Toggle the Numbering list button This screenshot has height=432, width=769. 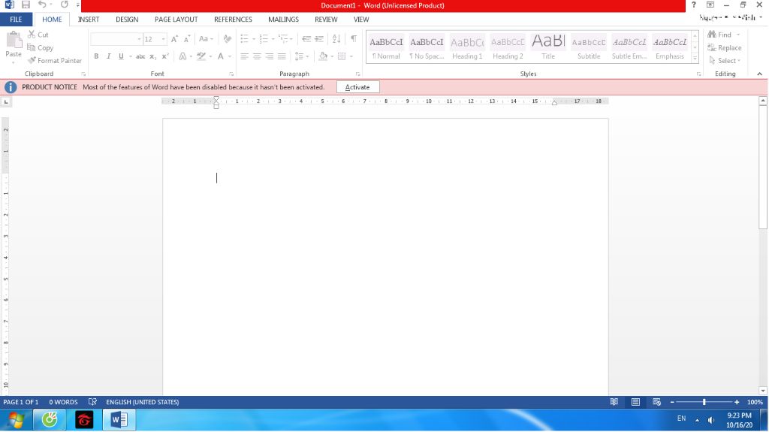[264, 39]
